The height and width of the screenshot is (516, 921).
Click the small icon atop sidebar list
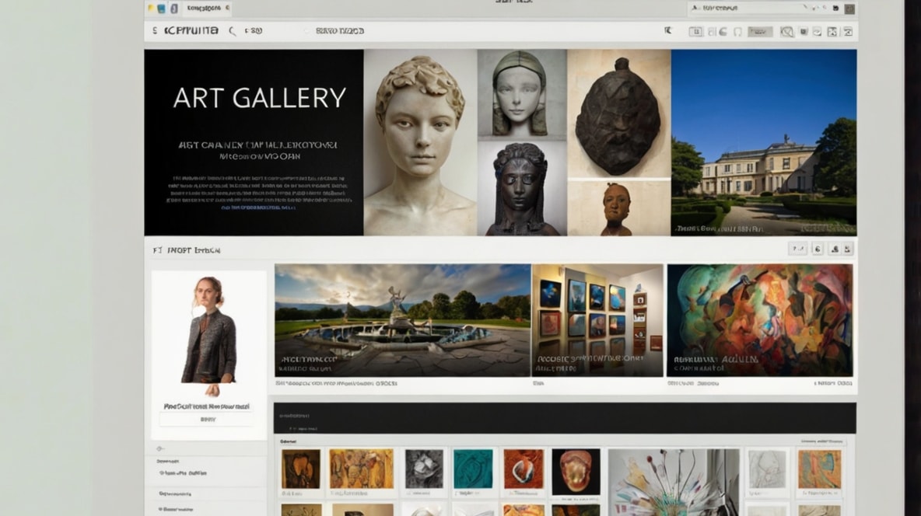(x=159, y=448)
